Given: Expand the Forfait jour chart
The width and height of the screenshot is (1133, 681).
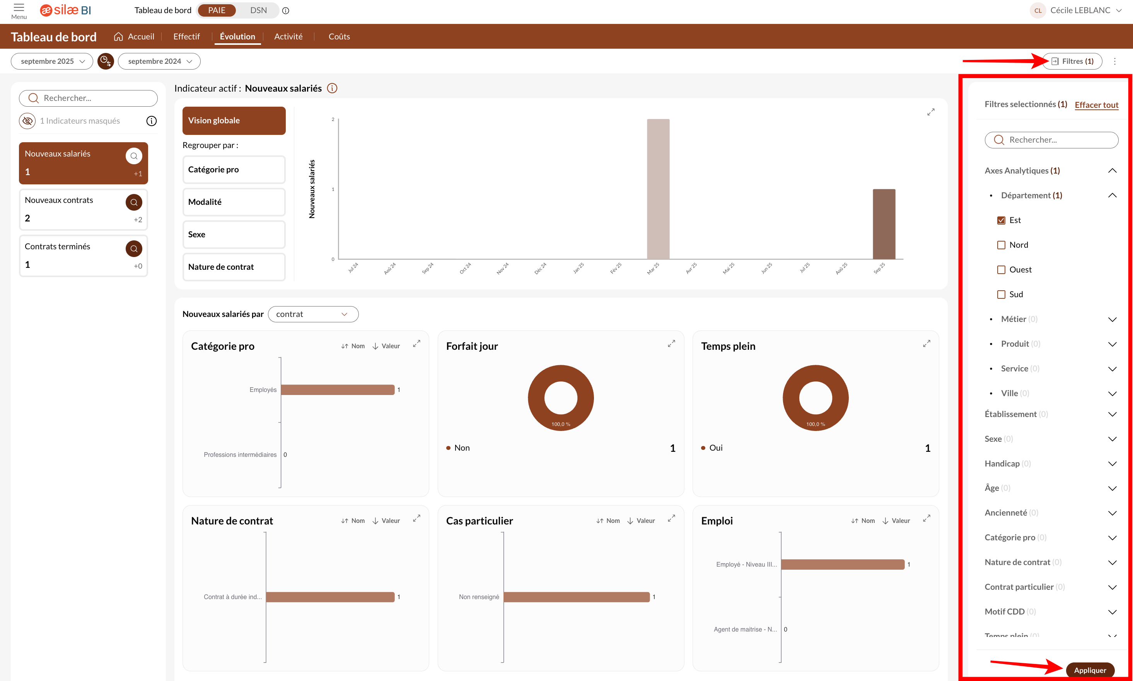Looking at the screenshot, I should (x=671, y=343).
